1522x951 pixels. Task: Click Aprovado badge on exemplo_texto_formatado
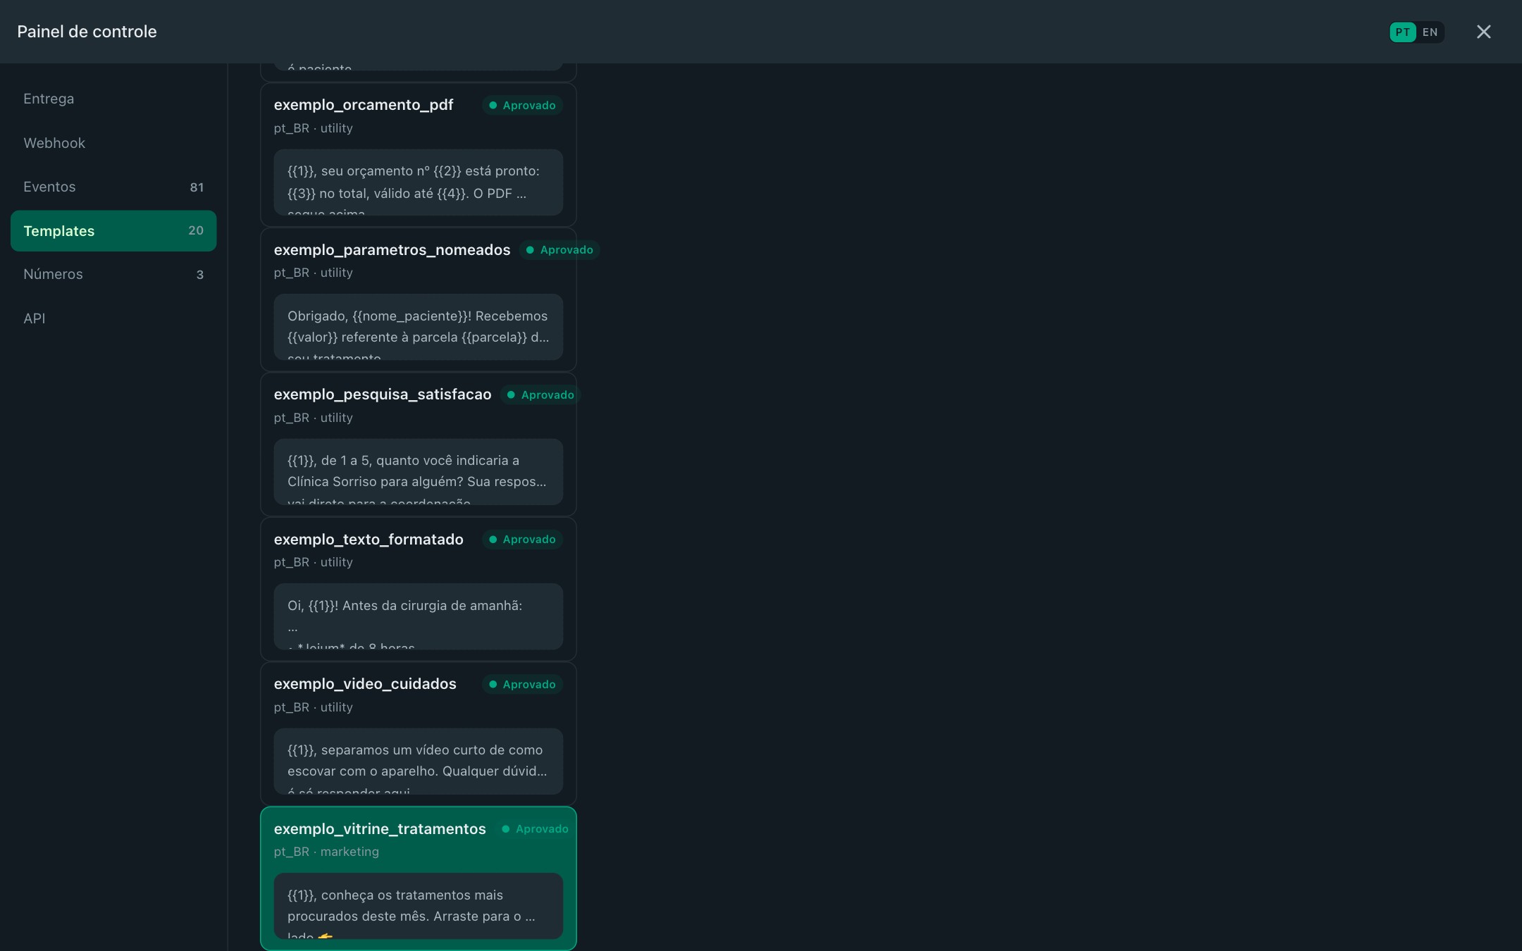[x=522, y=540]
